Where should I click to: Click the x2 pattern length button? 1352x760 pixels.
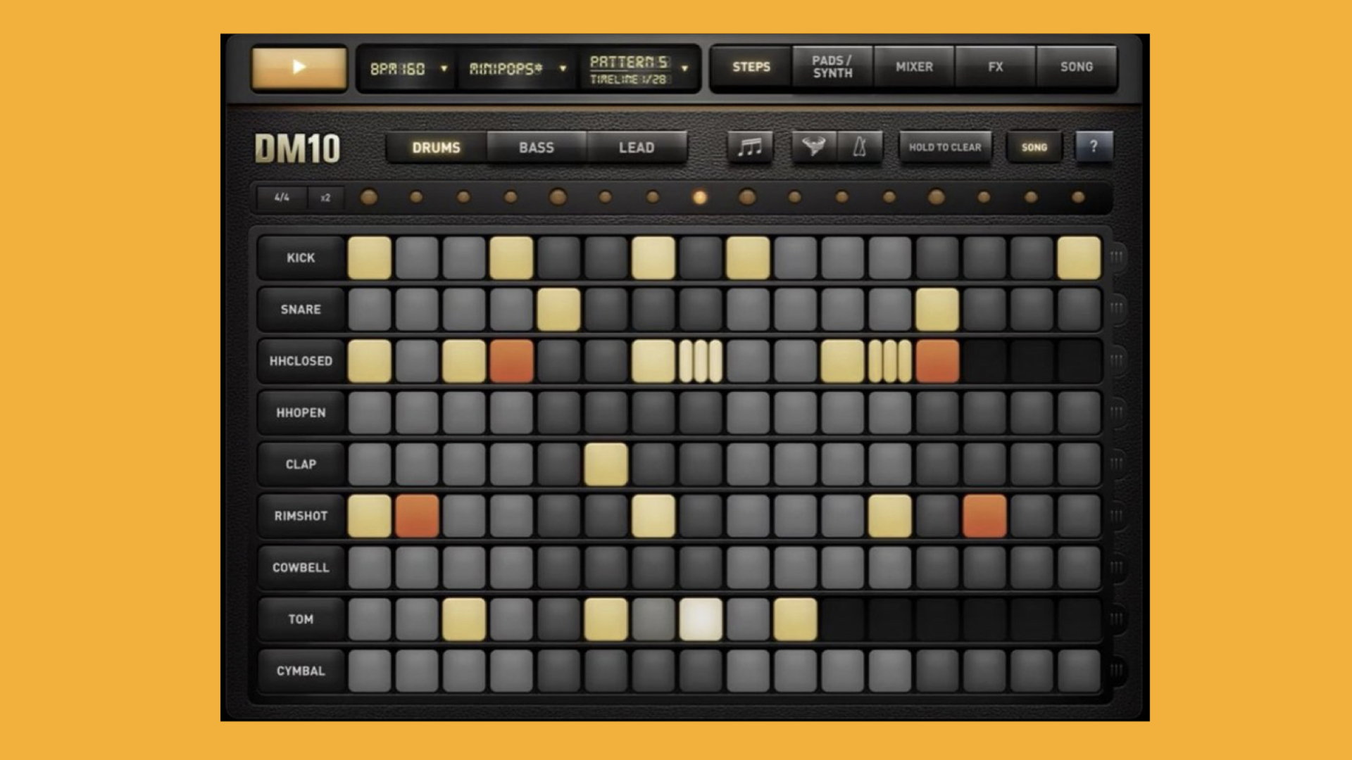325,198
